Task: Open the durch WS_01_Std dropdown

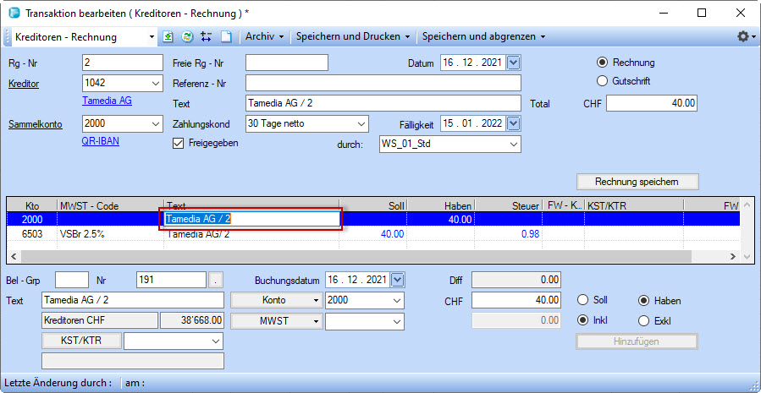Action: (x=513, y=145)
